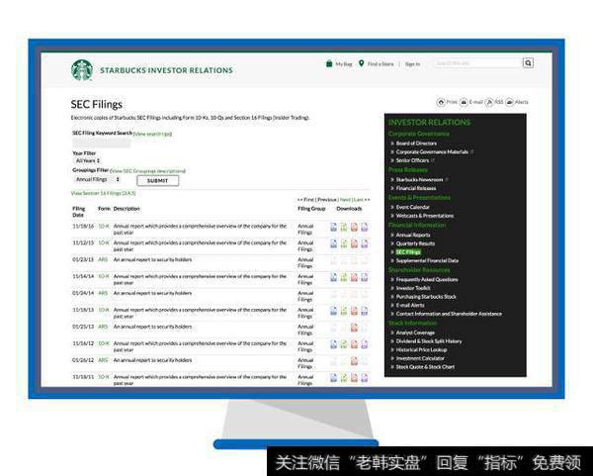The image size is (593, 476).
Task: Download blue document for 11/14/14 filing
Action: pyautogui.click(x=334, y=277)
